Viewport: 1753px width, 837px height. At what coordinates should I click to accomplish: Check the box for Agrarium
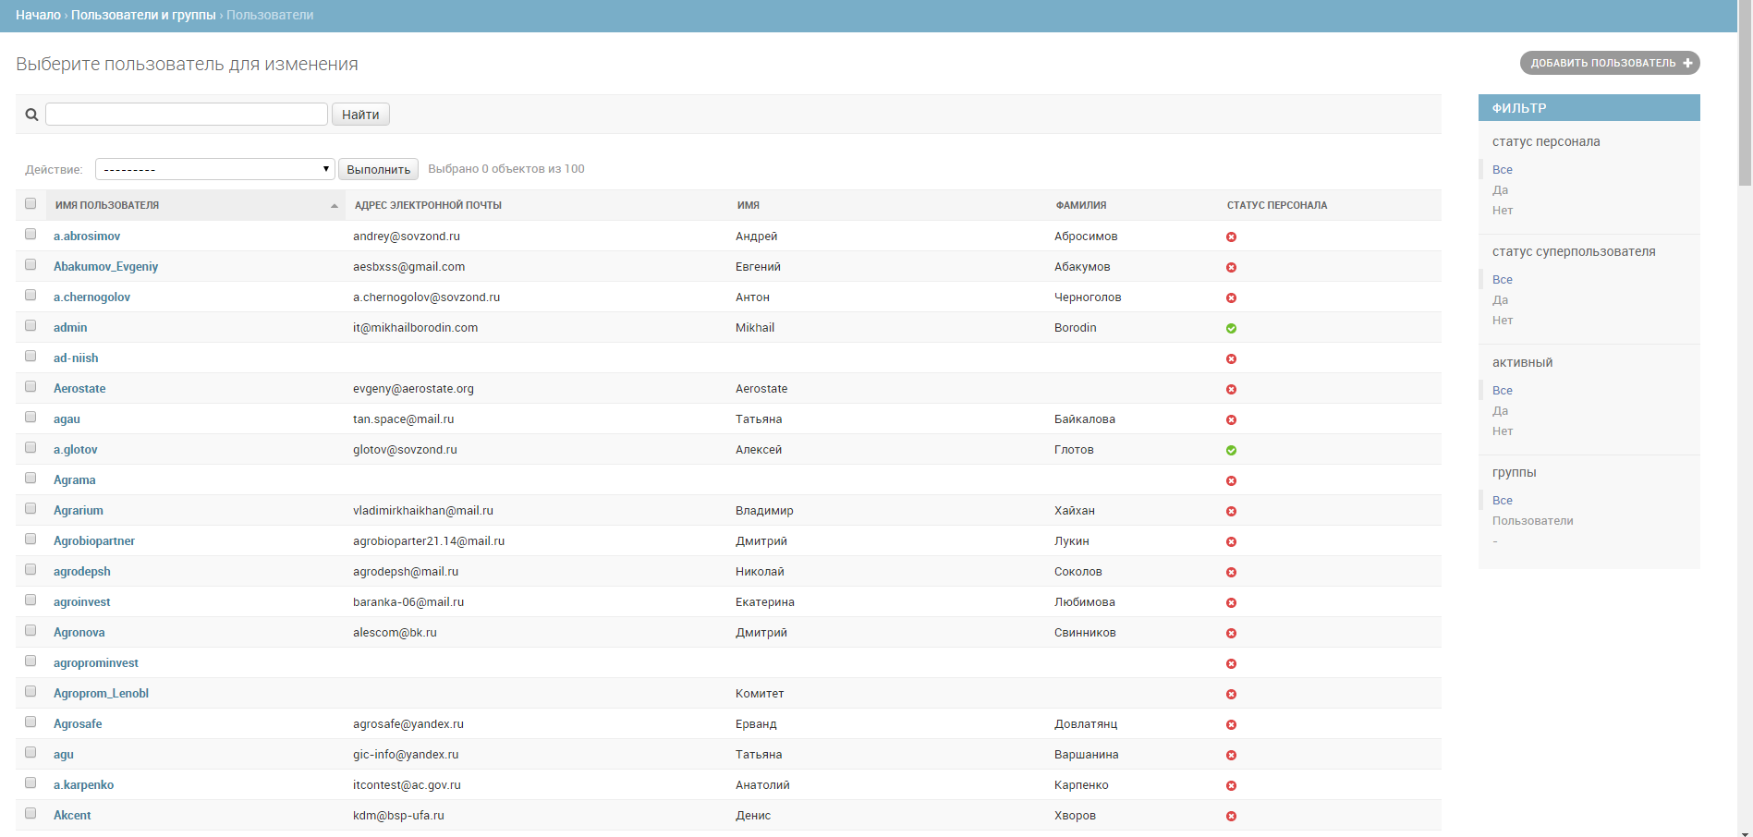pyautogui.click(x=30, y=508)
